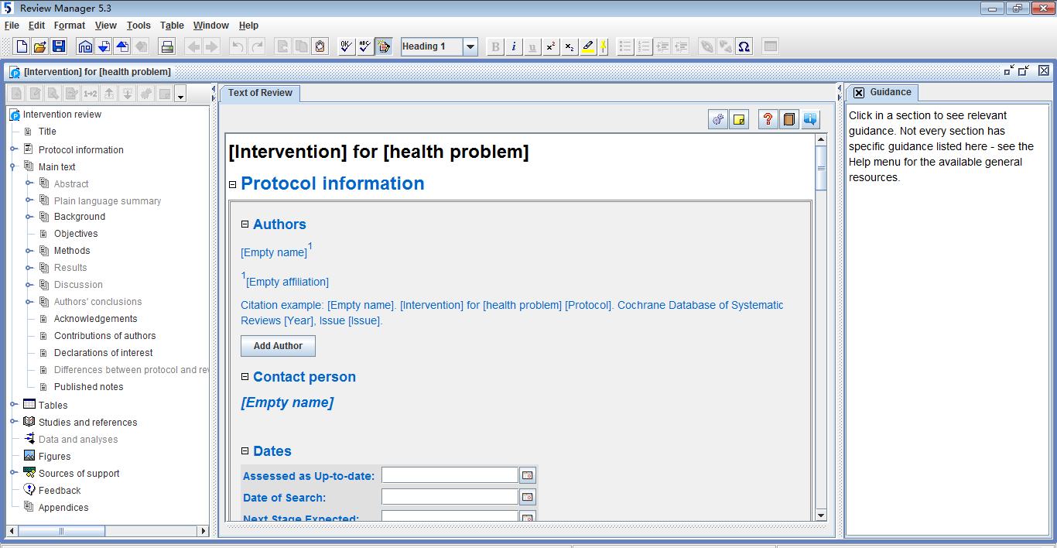Save the review with floppy disk icon
The height and width of the screenshot is (548, 1057).
pyautogui.click(x=59, y=46)
